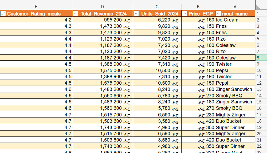Viewport: 267px width, 153px height.
Task: Select the 4.3 rating in row 4
Action: click(36, 33)
